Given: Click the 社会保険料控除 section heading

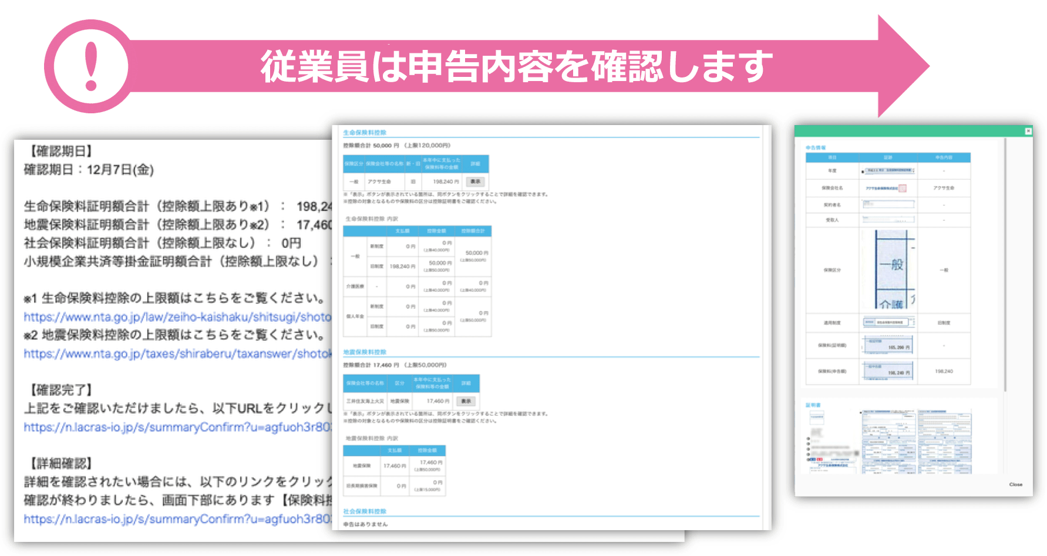Looking at the screenshot, I should pyautogui.click(x=365, y=511).
